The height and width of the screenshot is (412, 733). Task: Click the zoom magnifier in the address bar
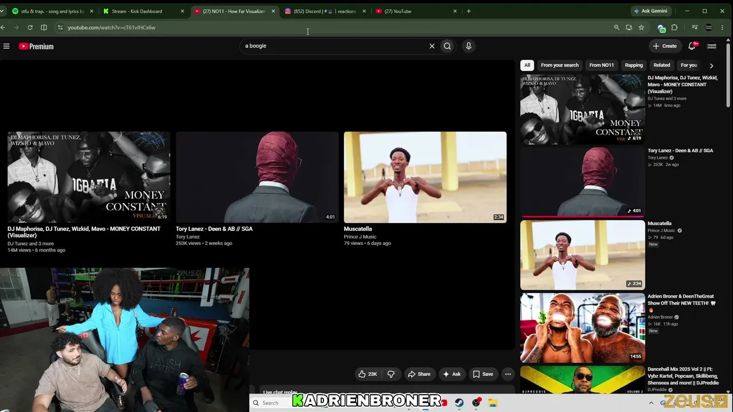point(617,27)
